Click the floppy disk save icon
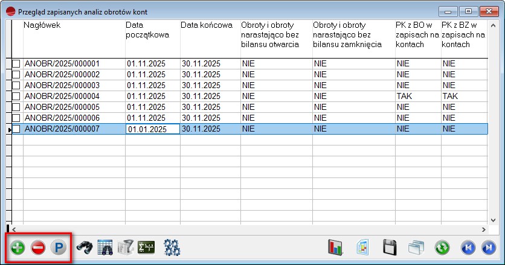The image size is (505, 265). click(390, 247)
